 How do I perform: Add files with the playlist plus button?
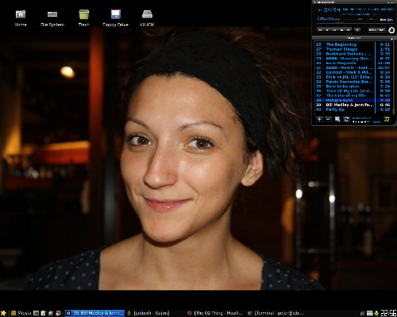coord(319,120)
